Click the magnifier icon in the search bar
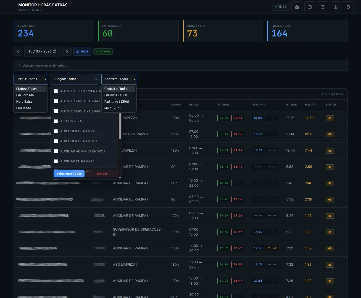 19,65
